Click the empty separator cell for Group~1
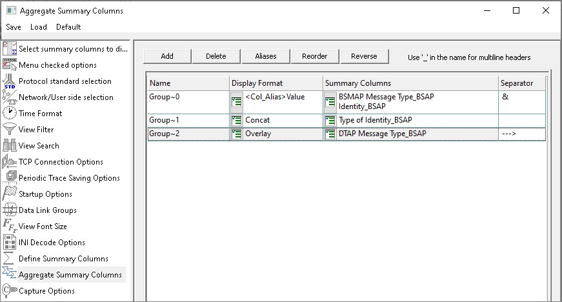This screenshot has width=562, height=302. [522, 121]
